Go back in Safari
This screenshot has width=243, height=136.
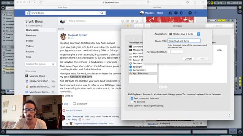(x=30, y=2)
